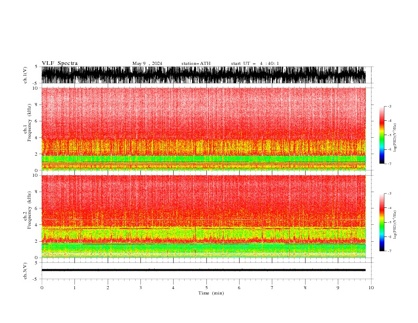This screenshot has width=418, height=323.
Task: Select the date text "May 9, 2024"
Action: tap(147, 63)
